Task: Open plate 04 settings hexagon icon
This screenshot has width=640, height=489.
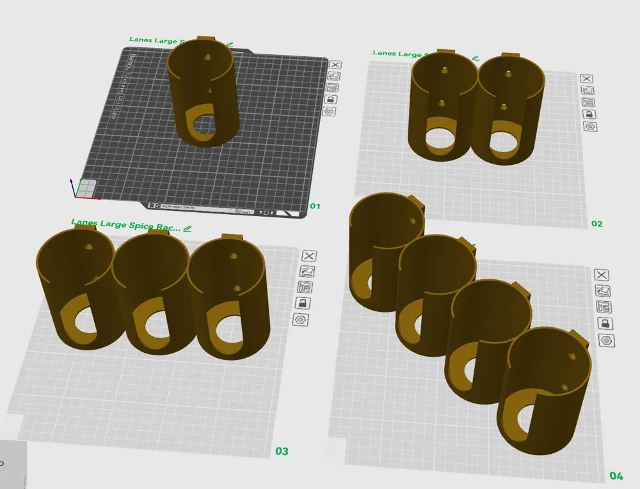Action: 607,341
